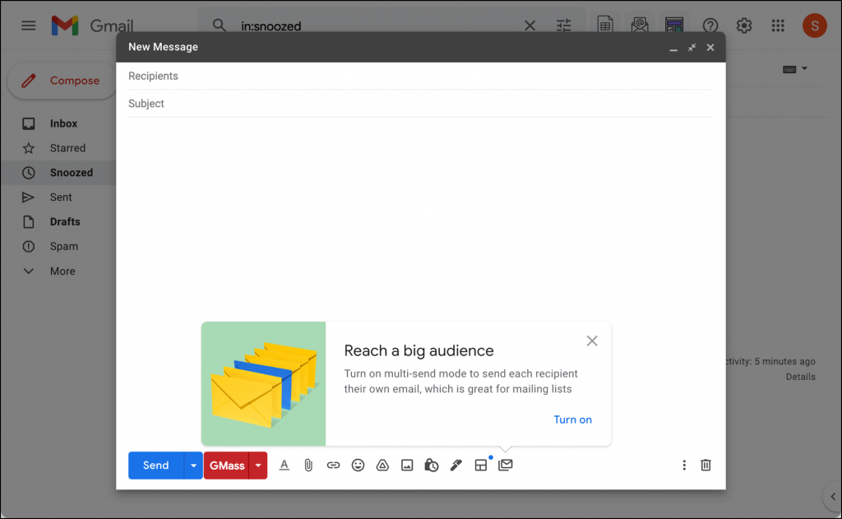This screenshot has height=519, width=842.
Task: Open input tools keyboard dropdown
Action: (x=795, y=69)
